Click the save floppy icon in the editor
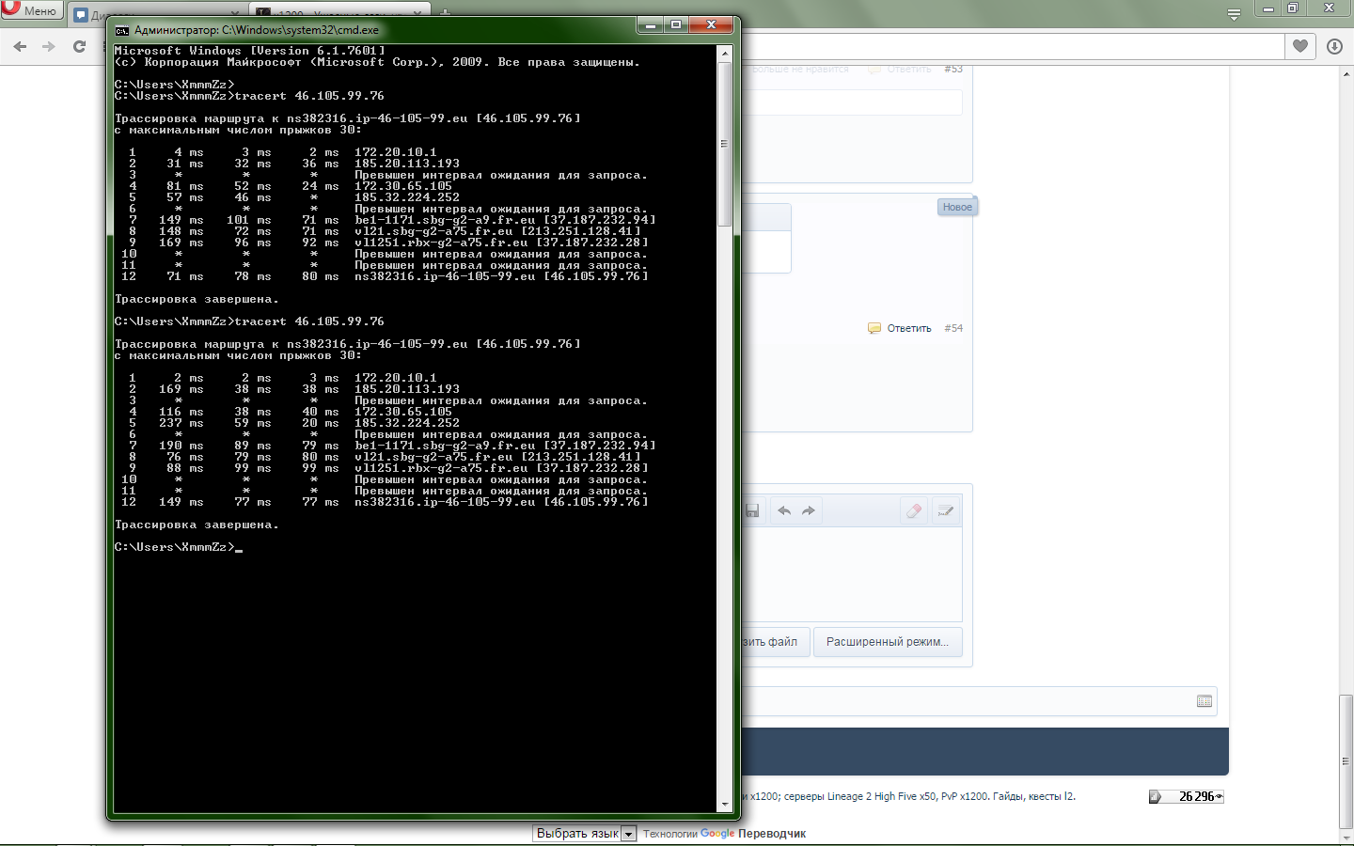The image size is (1354, 846). point(752,510)
